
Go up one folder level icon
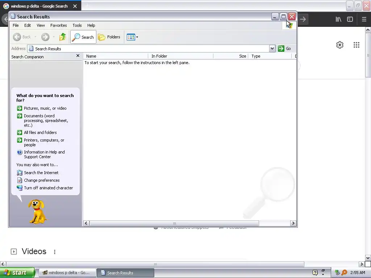(63, 37)
